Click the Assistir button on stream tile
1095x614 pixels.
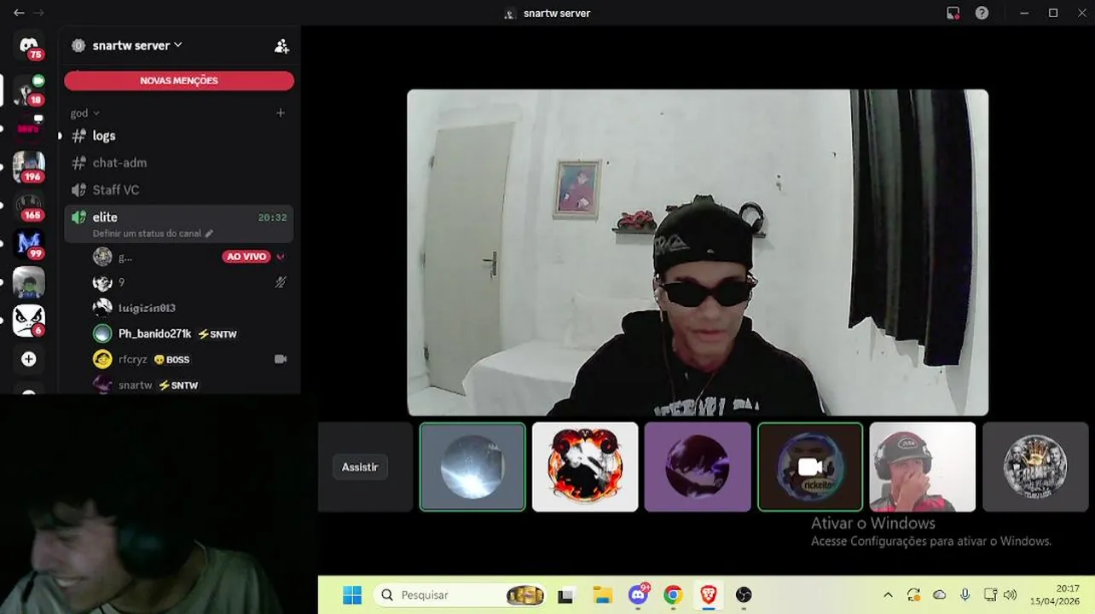pos(360,467)
